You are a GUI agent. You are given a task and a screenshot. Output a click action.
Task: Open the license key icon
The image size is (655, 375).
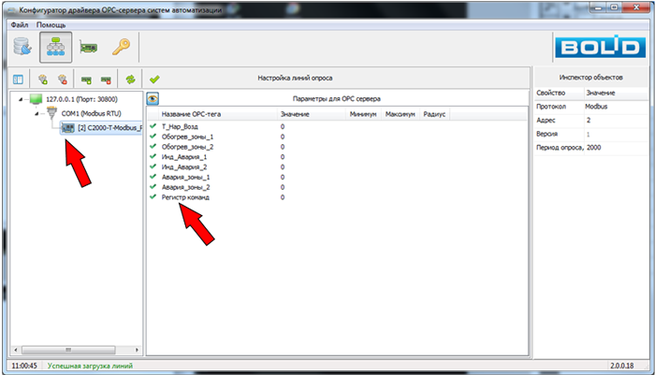(x=122, y=48)
